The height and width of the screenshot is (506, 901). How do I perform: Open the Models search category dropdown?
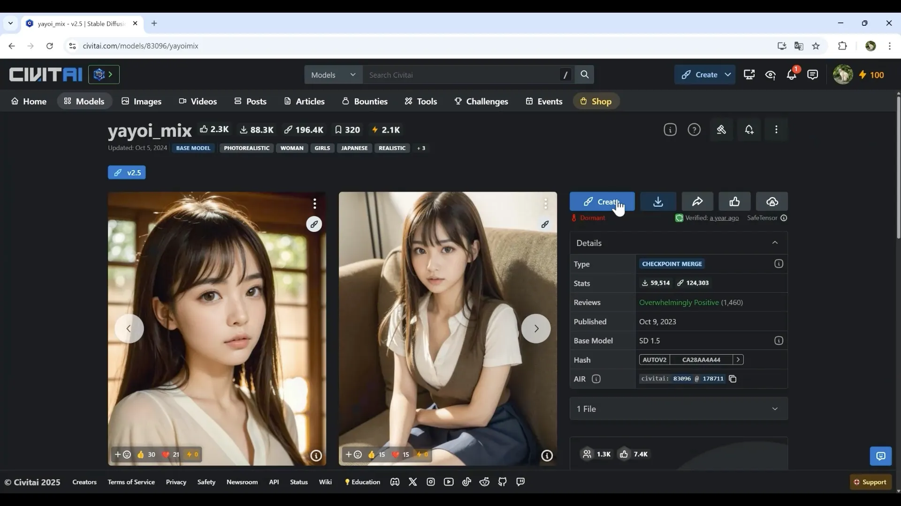tap(333, 75)
